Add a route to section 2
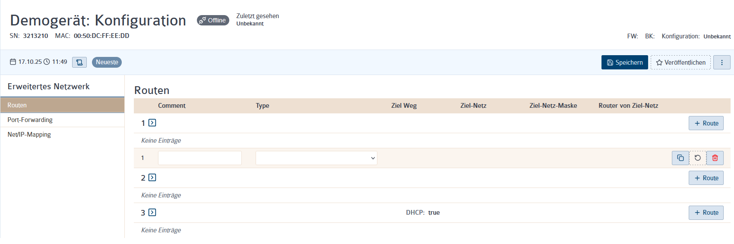 point(706,178)
